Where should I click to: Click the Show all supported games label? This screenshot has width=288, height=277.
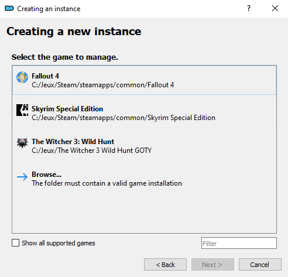59,243
